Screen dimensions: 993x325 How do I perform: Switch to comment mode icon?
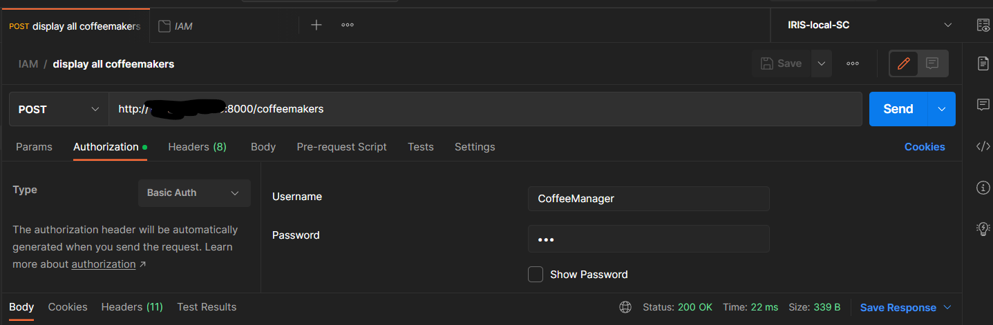[932, 63]
